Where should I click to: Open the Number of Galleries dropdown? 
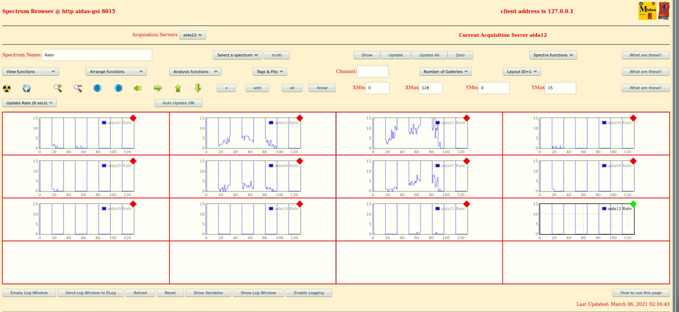[x=446, y=72]
